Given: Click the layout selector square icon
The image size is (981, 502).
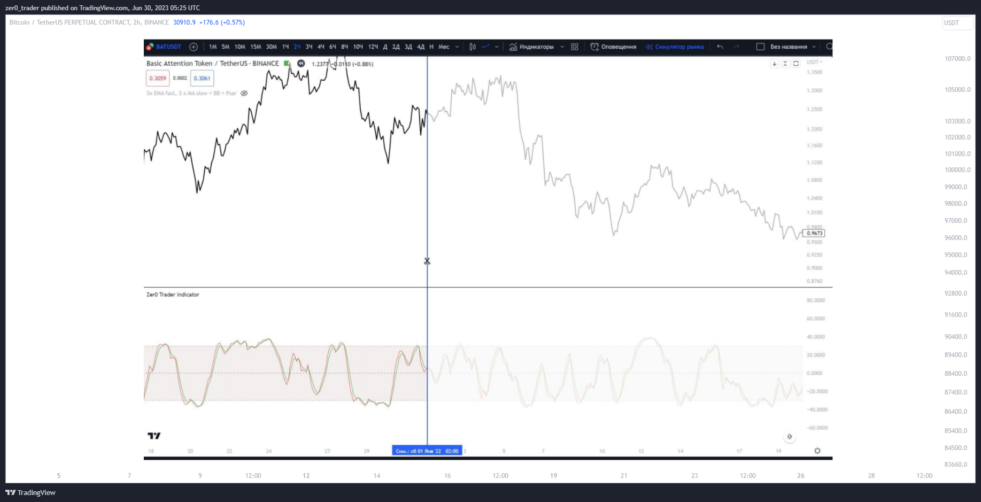Looking at the screenshot, I should coord(760,47).
